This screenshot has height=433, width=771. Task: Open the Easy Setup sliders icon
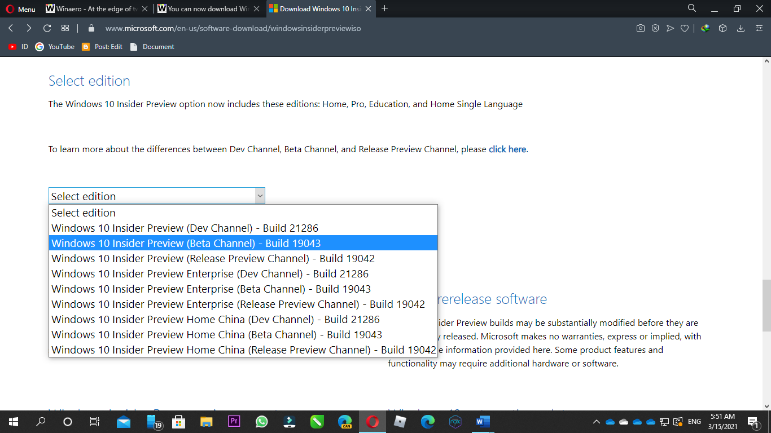tap(759, 28)
